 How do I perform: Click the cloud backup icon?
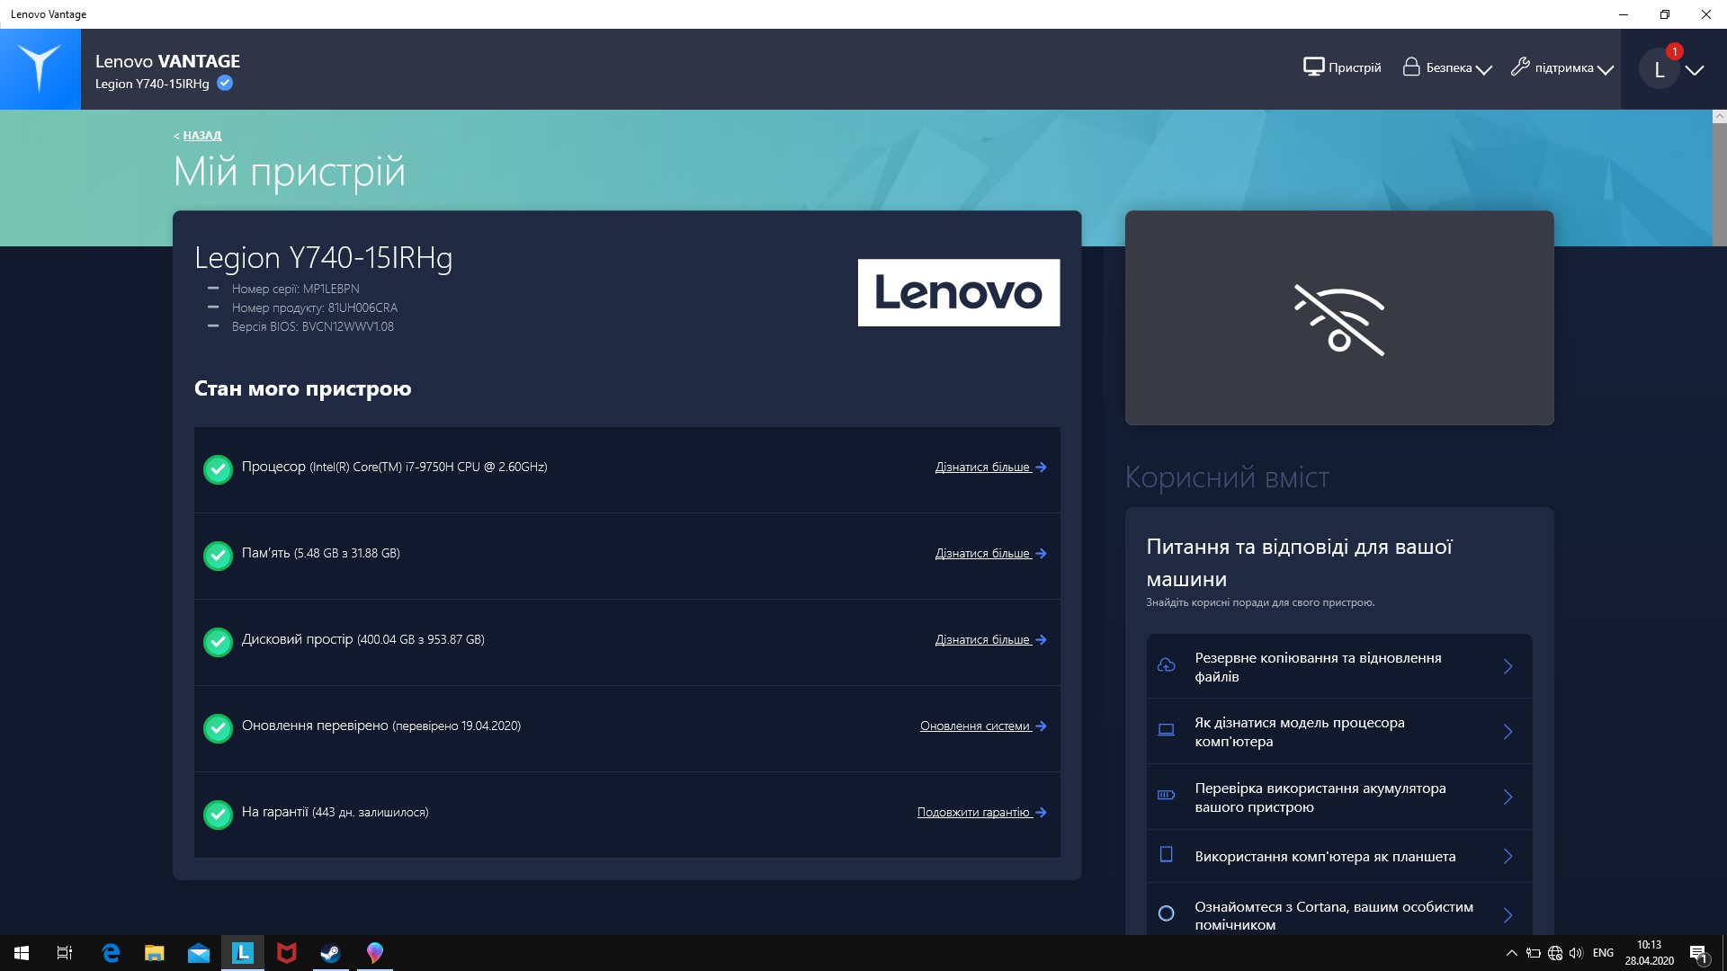coord(1167,665)
